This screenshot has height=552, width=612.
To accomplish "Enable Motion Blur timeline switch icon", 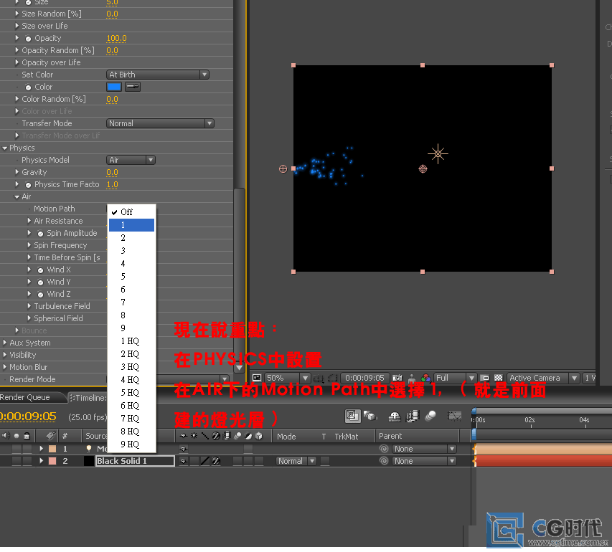I will [430, 416].
